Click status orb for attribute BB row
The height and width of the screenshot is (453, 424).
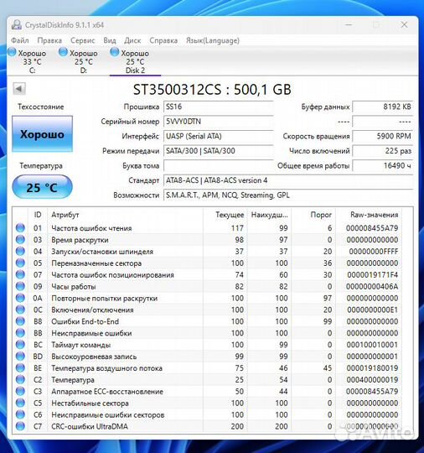[x=20, y=333]
